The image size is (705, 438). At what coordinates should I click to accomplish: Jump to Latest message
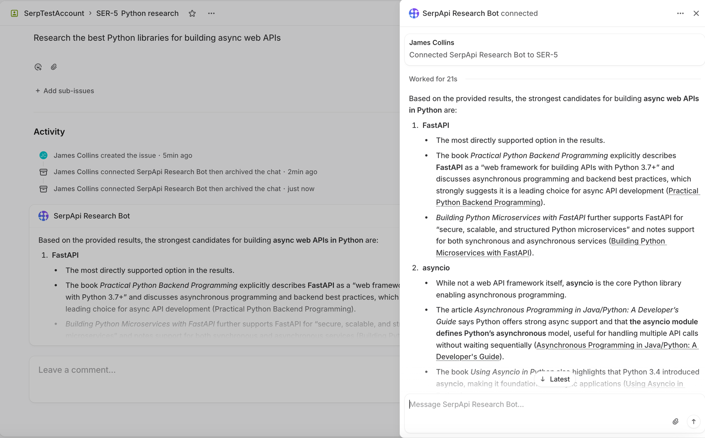pyautogui.click(x=555, y=379)
